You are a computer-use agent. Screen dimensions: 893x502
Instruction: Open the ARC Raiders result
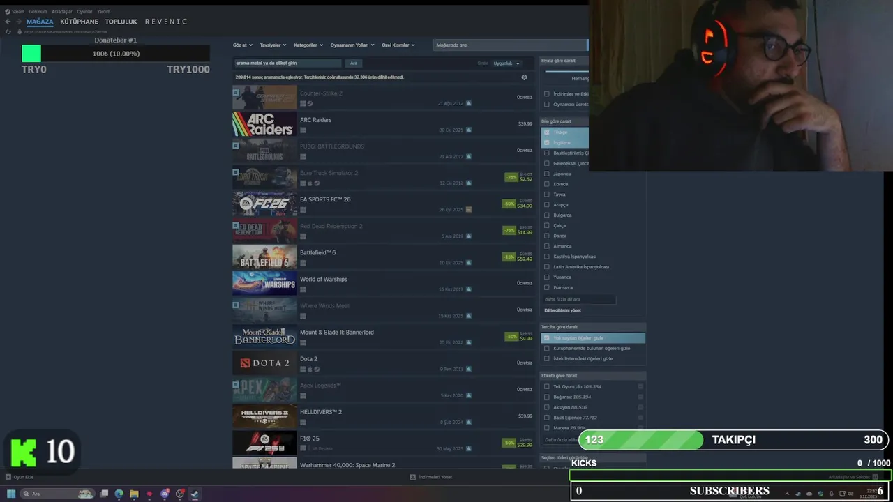coord(383,124)
